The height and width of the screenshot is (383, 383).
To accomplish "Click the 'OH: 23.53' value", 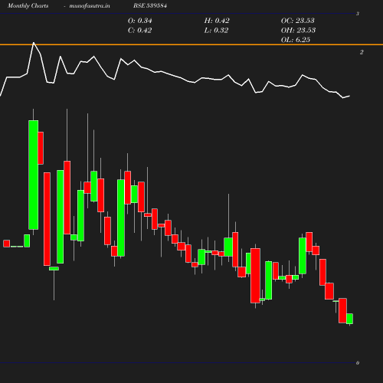I will 298,31.
